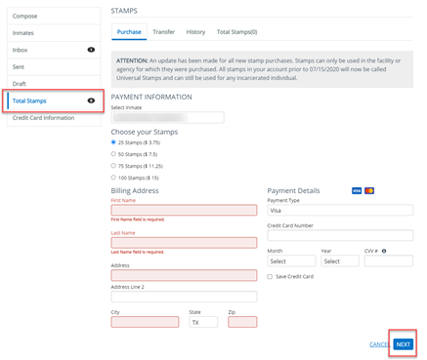Open the Total Stamps(0) tab

tap(236, 32)
